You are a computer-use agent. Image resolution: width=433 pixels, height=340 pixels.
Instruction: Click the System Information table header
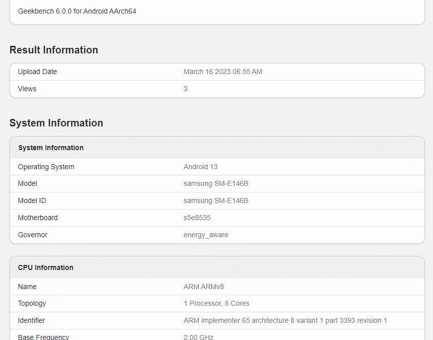(x=51, y=148)
